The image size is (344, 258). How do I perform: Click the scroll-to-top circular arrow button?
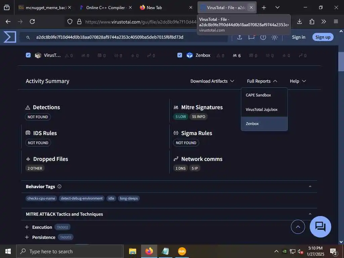point(298,227)
